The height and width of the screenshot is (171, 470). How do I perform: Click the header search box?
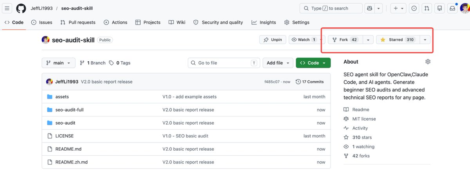click(x=331, y=8)
